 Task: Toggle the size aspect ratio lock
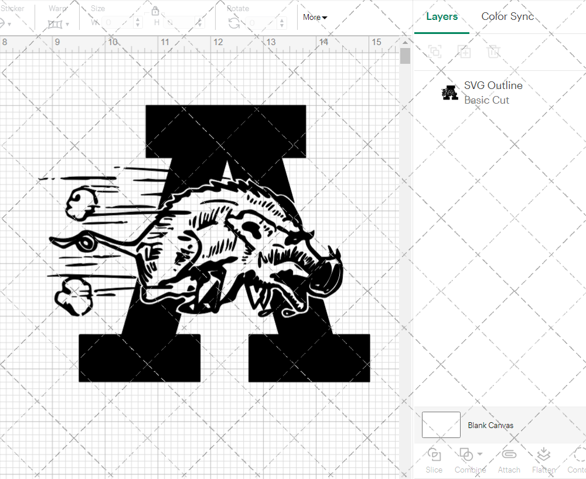coord(156,11)
